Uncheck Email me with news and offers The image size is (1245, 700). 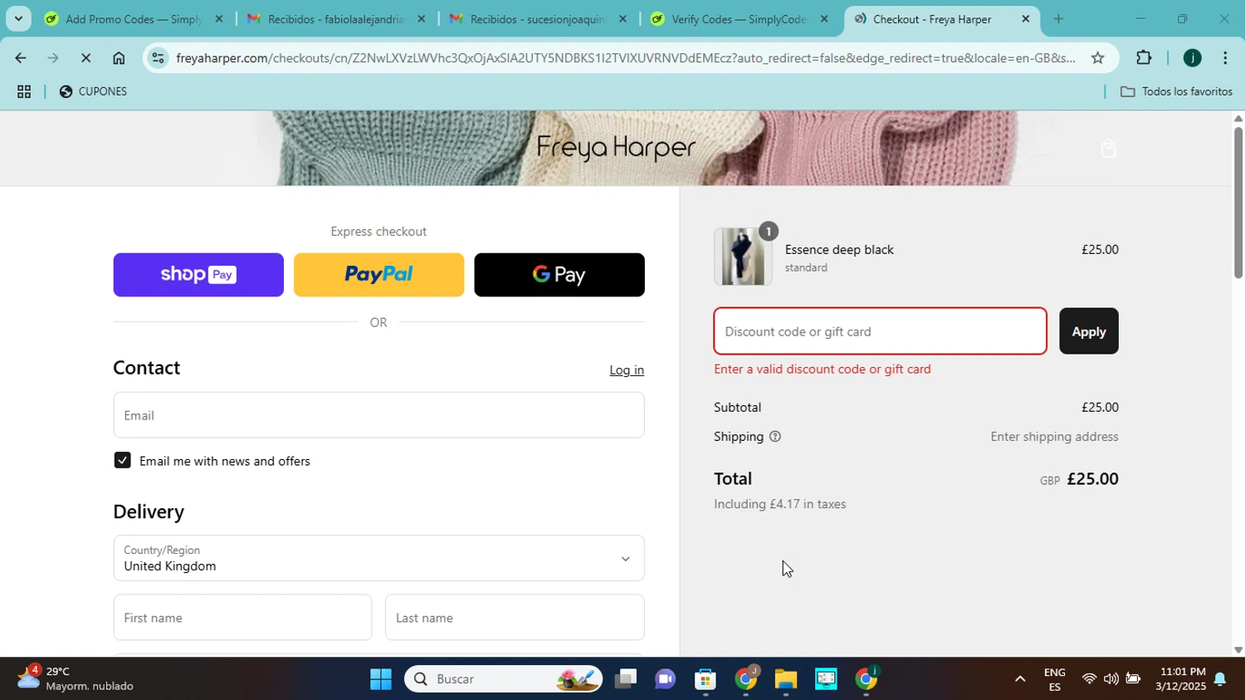[122, 460]
